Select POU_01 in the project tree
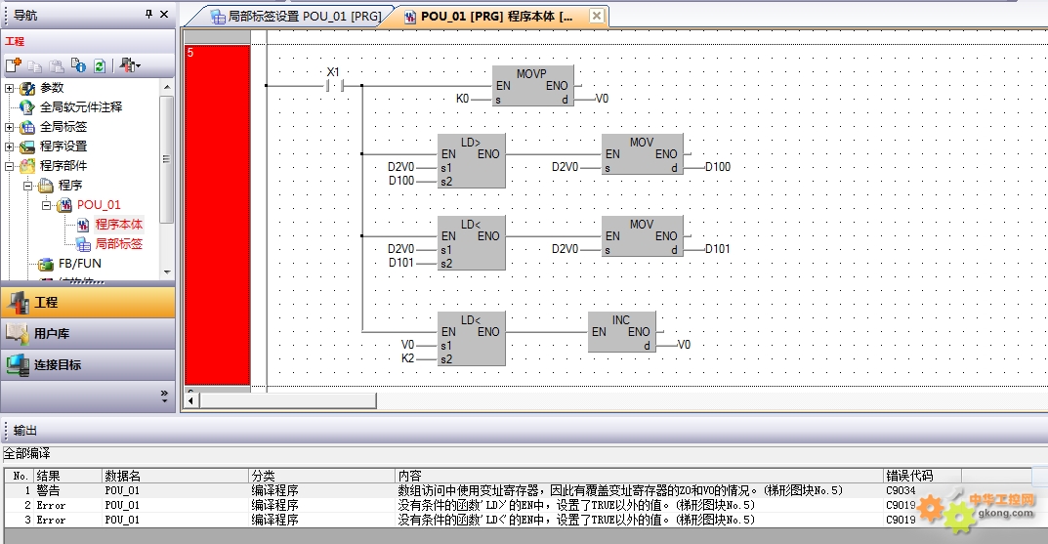 (99, 205)
